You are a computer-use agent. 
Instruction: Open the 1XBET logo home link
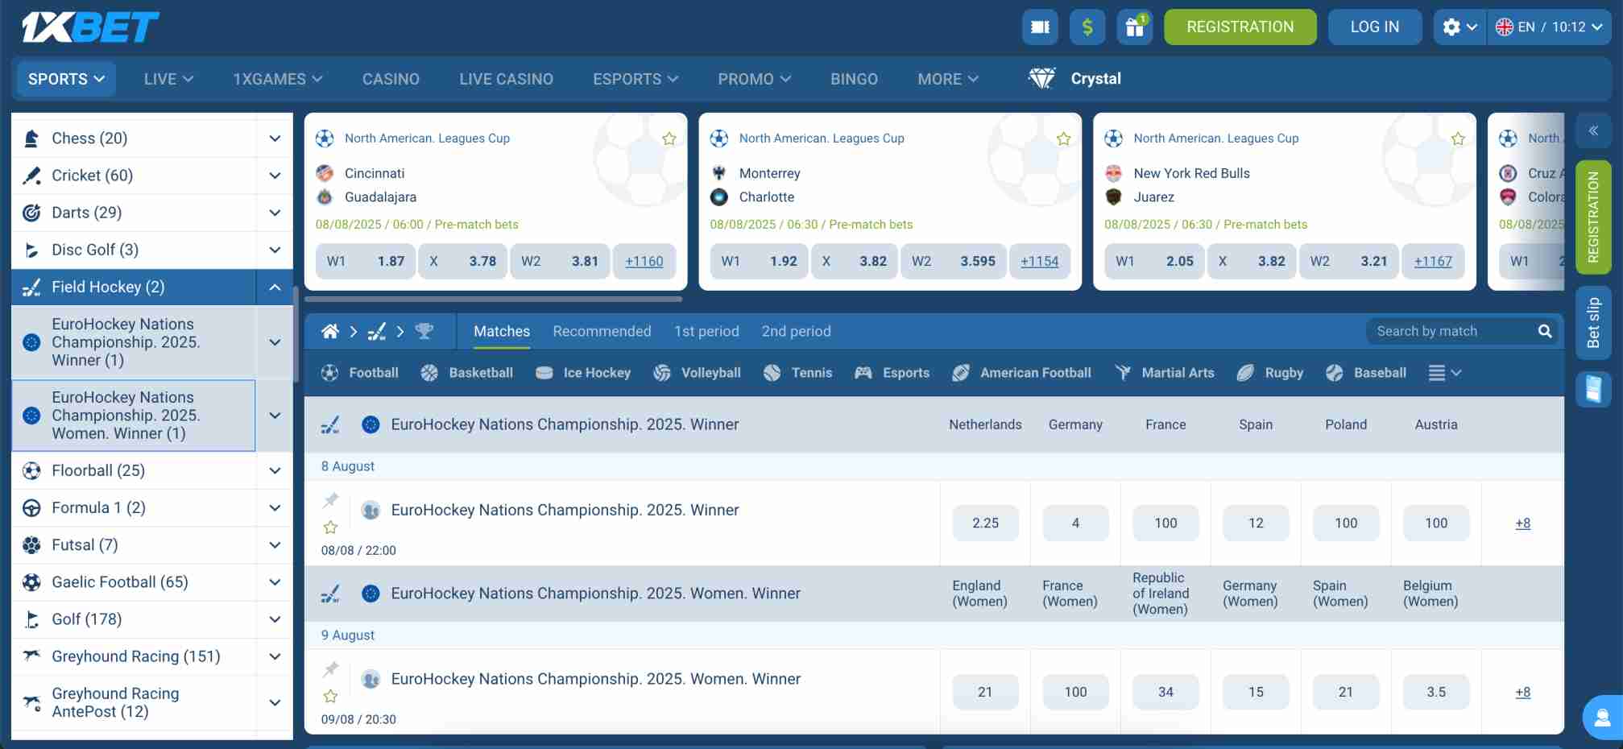pyautogui.click(x=90, y=27)
